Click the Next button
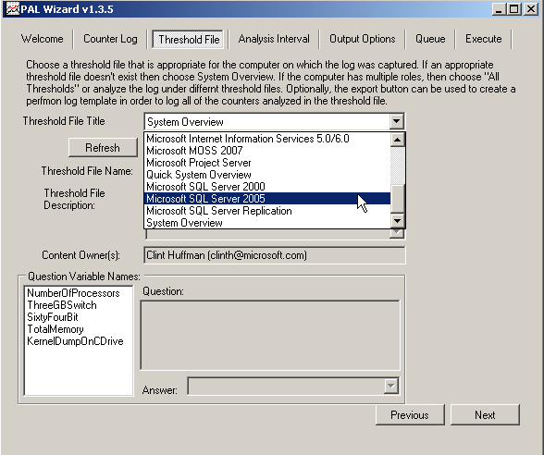This screenshot has width=544, height=455. click(485, 414)
